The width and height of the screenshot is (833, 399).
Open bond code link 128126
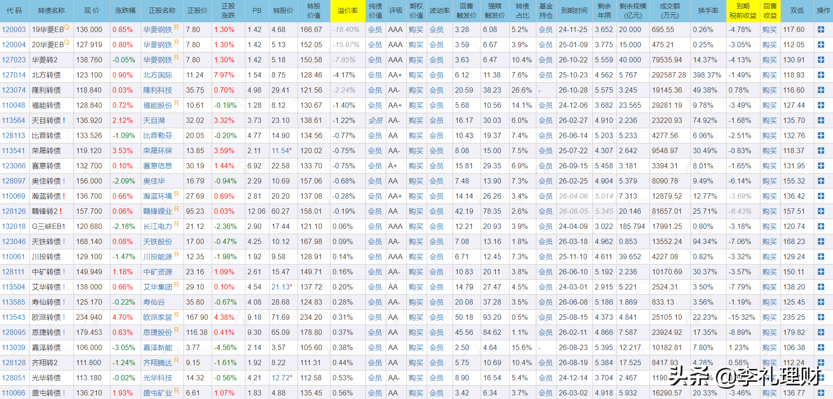(14, 212)
